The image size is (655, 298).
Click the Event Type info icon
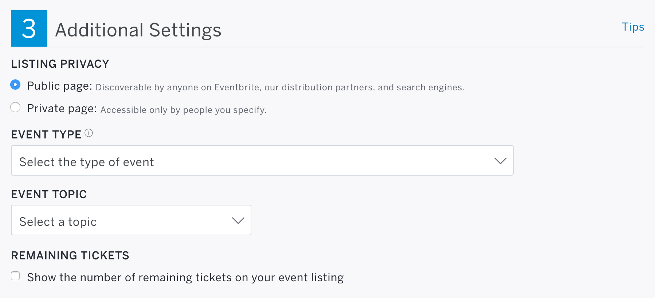[89, 133]
